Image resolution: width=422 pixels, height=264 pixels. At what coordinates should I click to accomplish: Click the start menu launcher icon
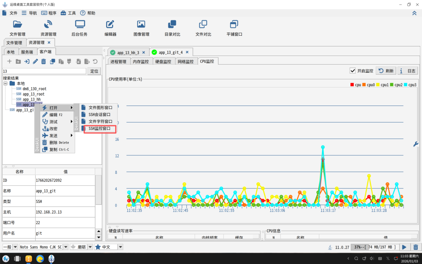(x=5, y=259)
